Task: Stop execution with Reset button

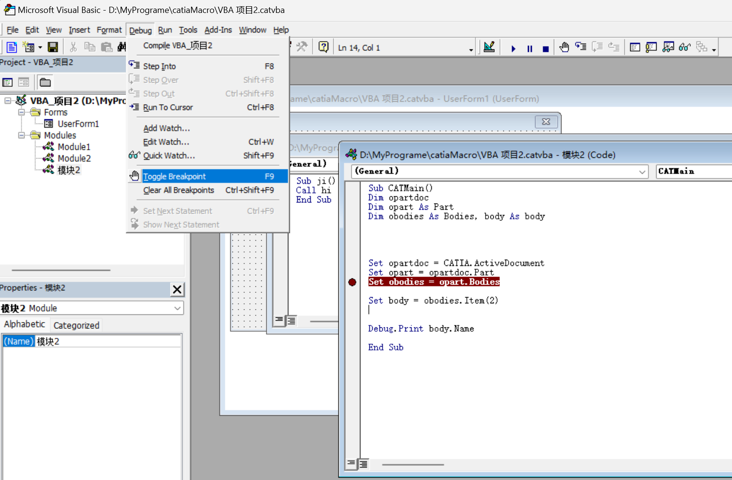Action: [x=546, y=48]
